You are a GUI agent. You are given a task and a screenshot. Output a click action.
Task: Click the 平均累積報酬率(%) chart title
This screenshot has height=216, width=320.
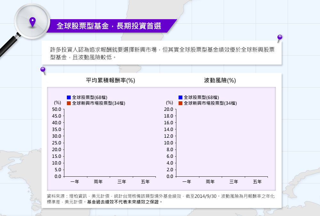pyautogui.click(x=110, y=80)
